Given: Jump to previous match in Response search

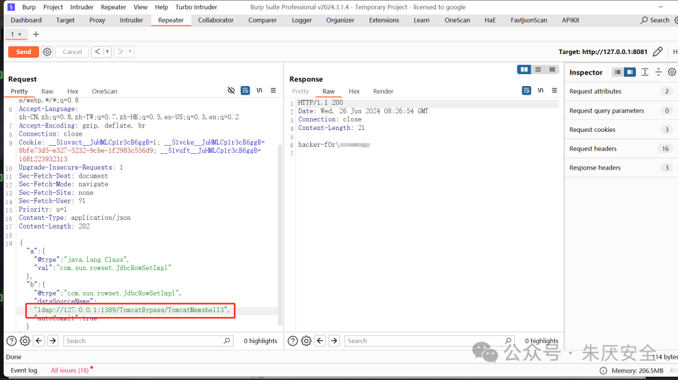Looking at the screenshot, I should pos(320,341).
